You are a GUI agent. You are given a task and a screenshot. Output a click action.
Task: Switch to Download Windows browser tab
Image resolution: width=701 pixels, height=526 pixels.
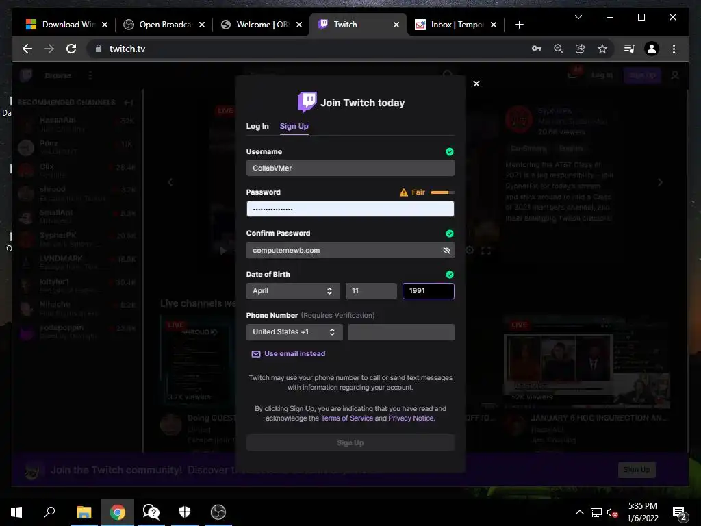[67, 25]
